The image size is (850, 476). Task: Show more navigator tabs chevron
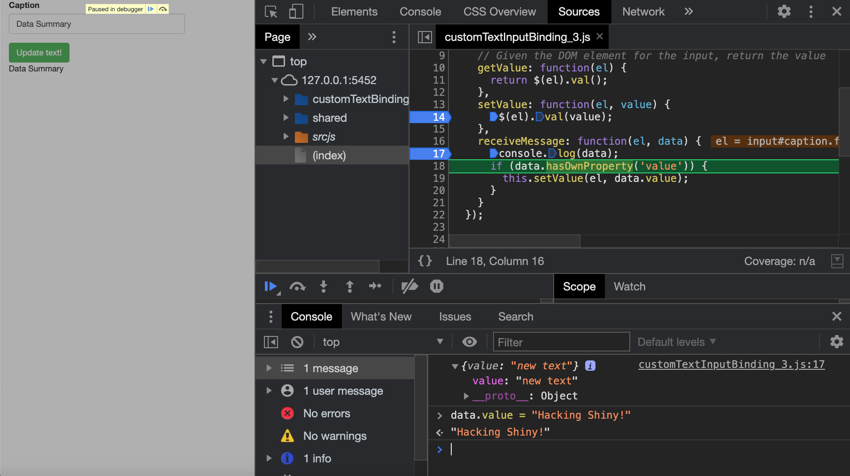312,37
